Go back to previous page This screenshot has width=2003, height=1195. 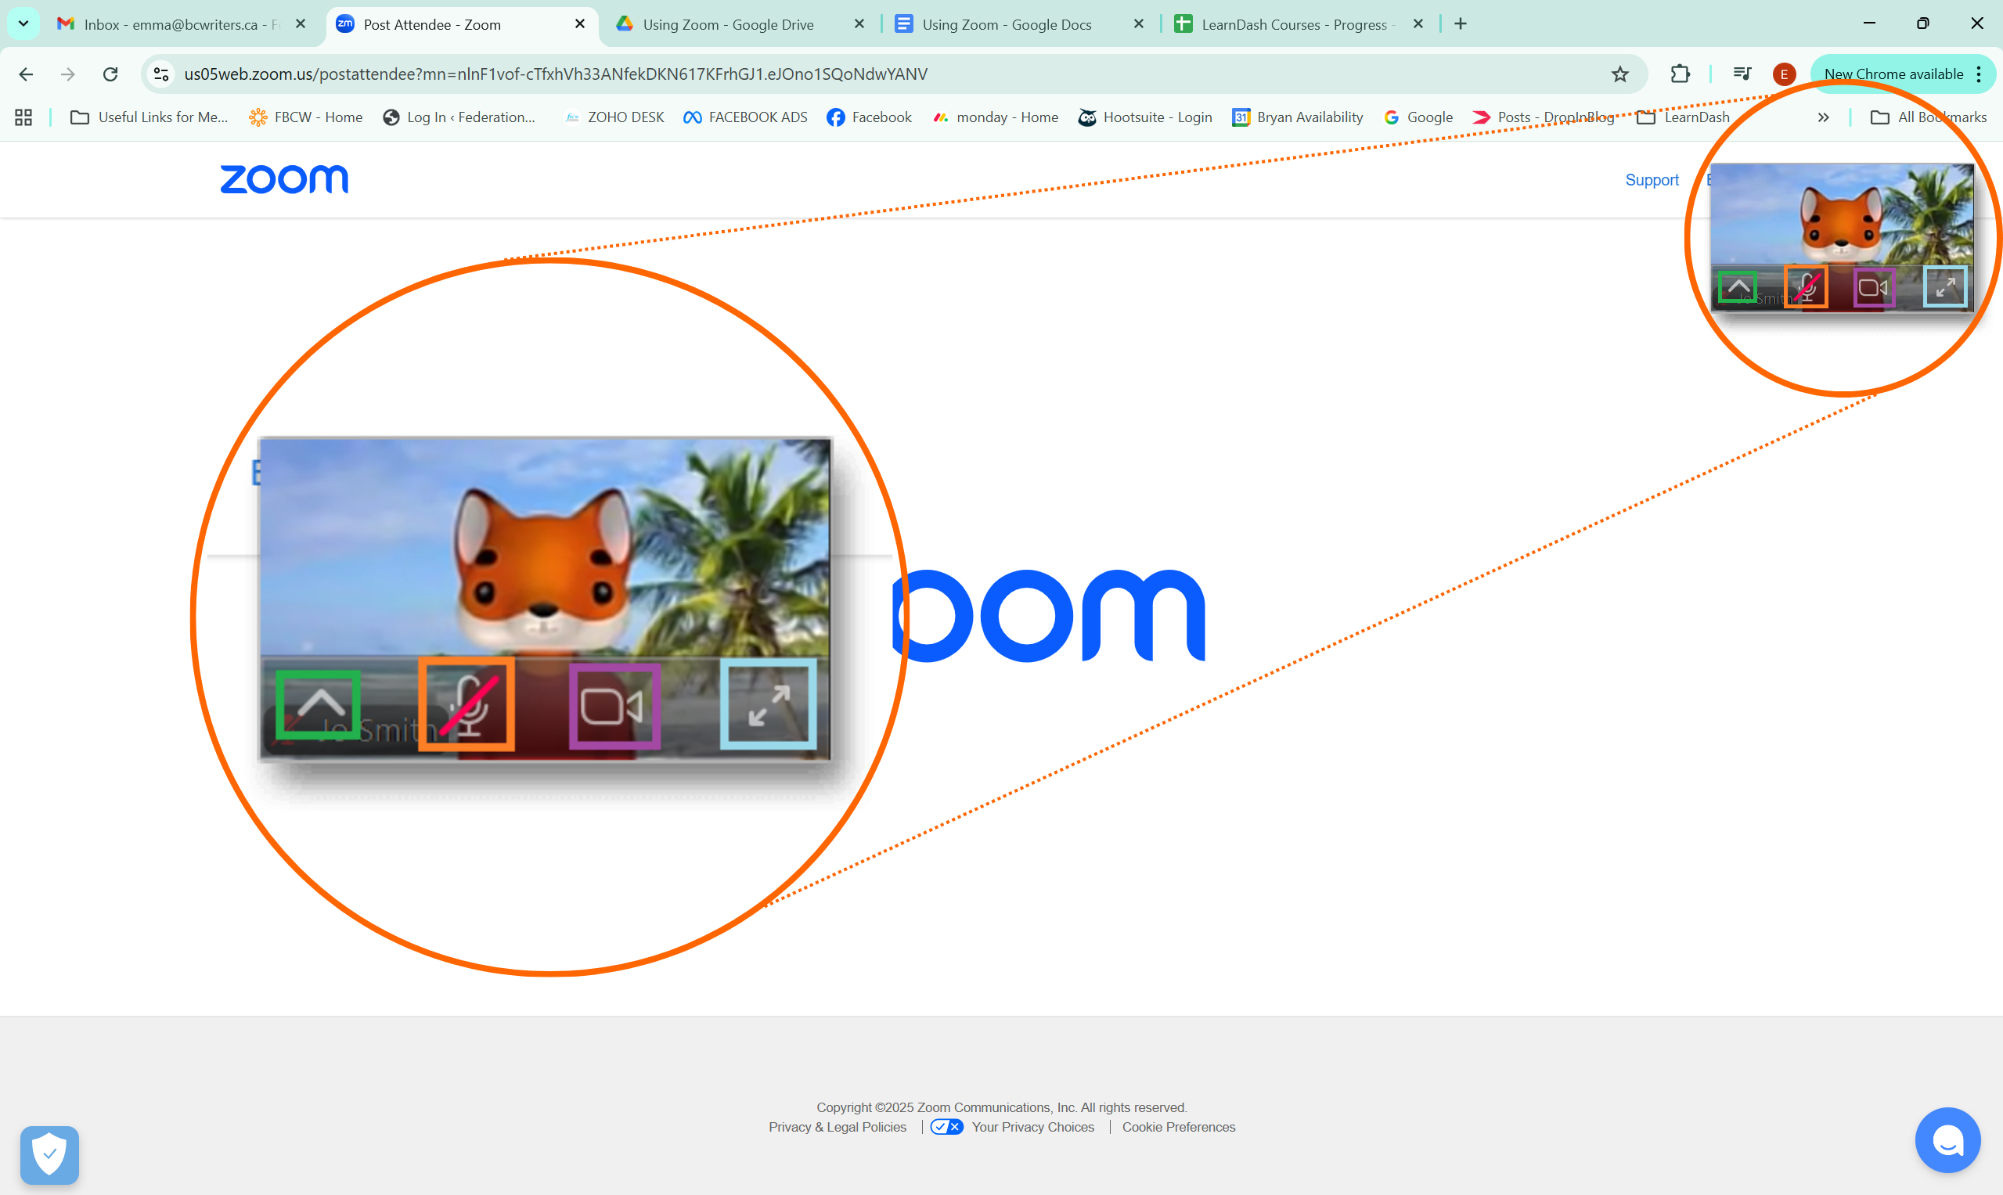point(26,74)
